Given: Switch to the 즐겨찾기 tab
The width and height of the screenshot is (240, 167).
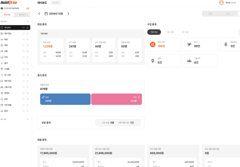Looking at the screenshot, I should (22, 15).
